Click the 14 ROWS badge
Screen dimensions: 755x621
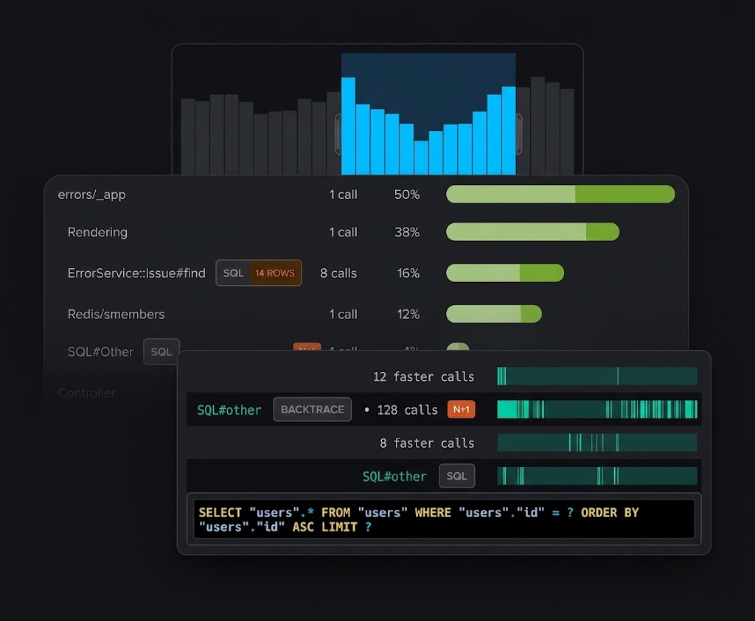[275, 273]
